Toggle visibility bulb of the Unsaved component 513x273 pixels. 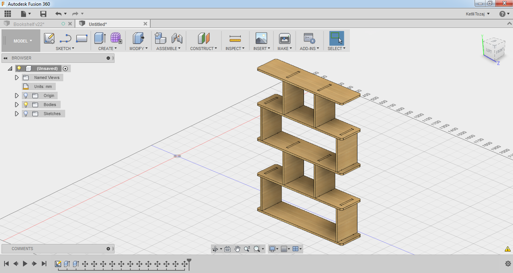click(x=19, y=68)
